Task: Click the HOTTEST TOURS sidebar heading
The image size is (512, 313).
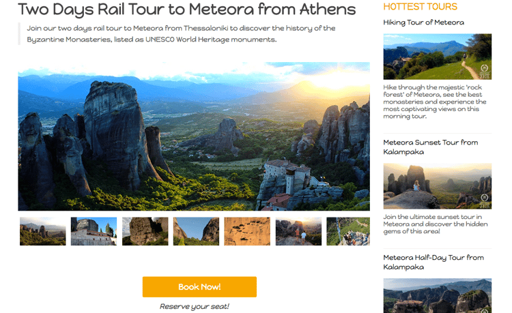Action: (x=420, y=7)
